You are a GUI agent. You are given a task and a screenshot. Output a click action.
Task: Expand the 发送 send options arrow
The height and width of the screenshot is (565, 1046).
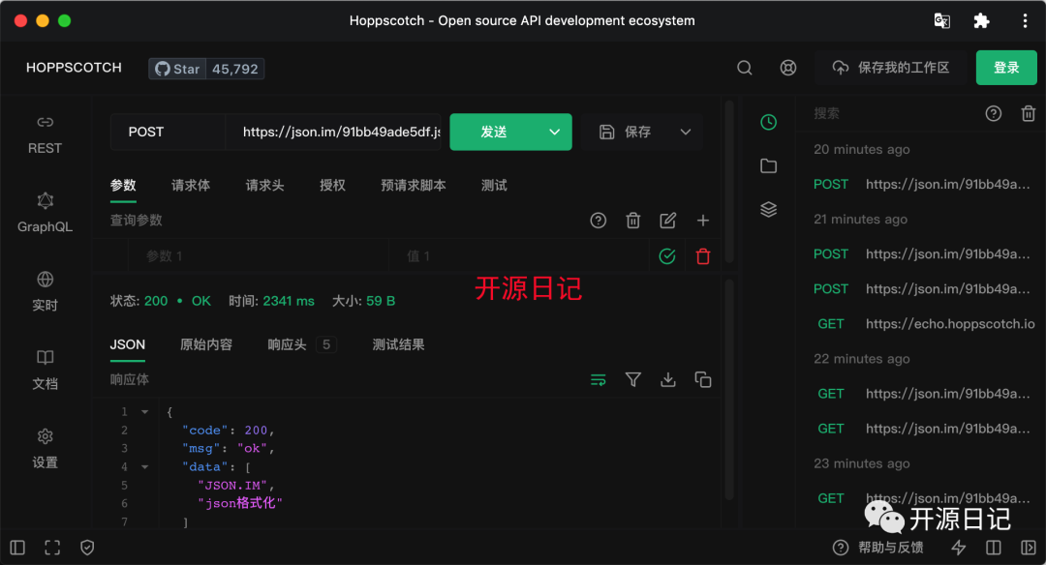coord(555,132)
